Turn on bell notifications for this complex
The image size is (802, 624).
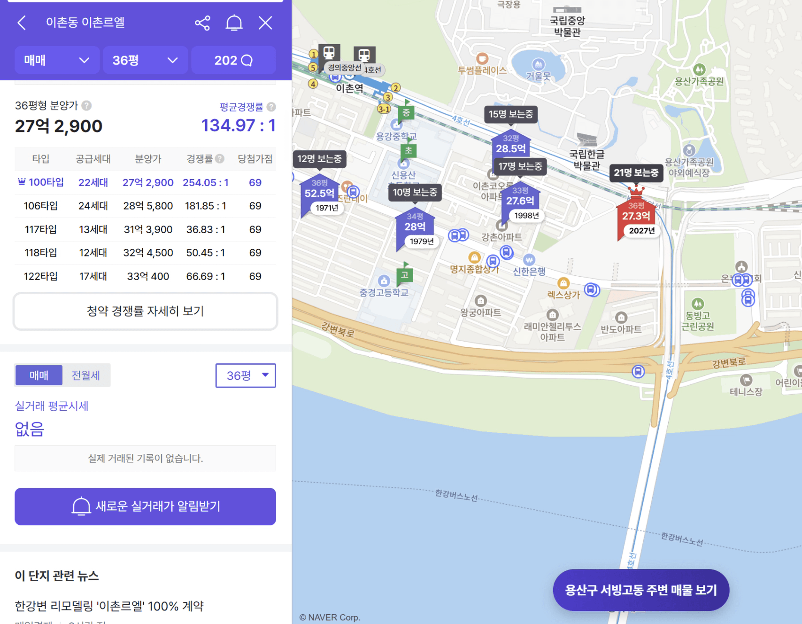click(x=234, y=23)
